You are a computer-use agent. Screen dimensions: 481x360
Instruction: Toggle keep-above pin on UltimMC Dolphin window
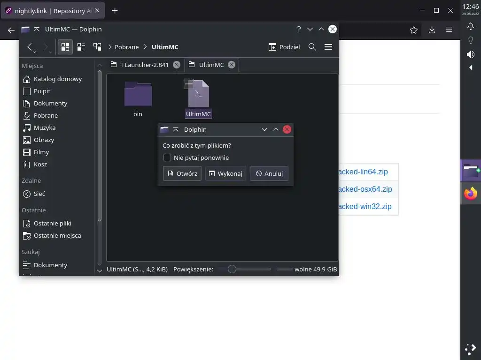(x=37, y=29)
